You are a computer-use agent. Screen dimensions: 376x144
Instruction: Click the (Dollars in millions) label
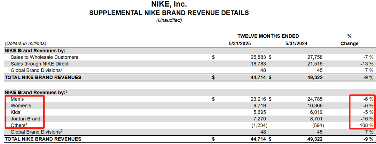[x=25, y=44]
